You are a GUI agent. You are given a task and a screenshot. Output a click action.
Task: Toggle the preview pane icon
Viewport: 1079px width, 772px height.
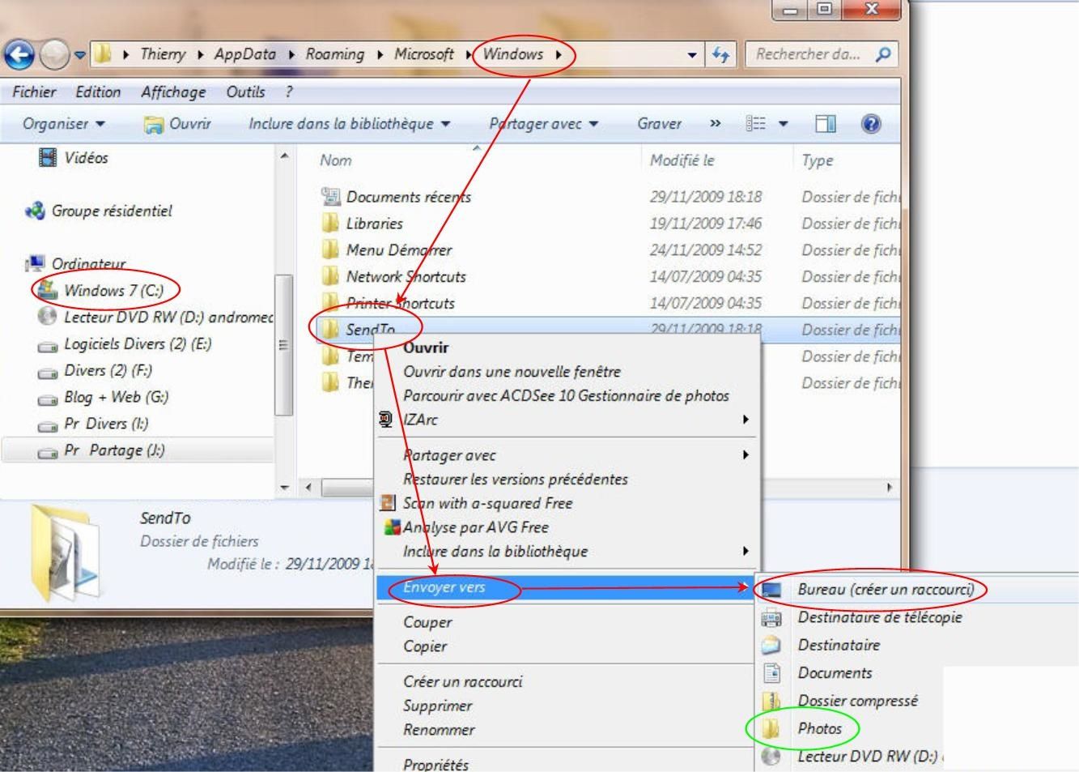tap(825, 123)
